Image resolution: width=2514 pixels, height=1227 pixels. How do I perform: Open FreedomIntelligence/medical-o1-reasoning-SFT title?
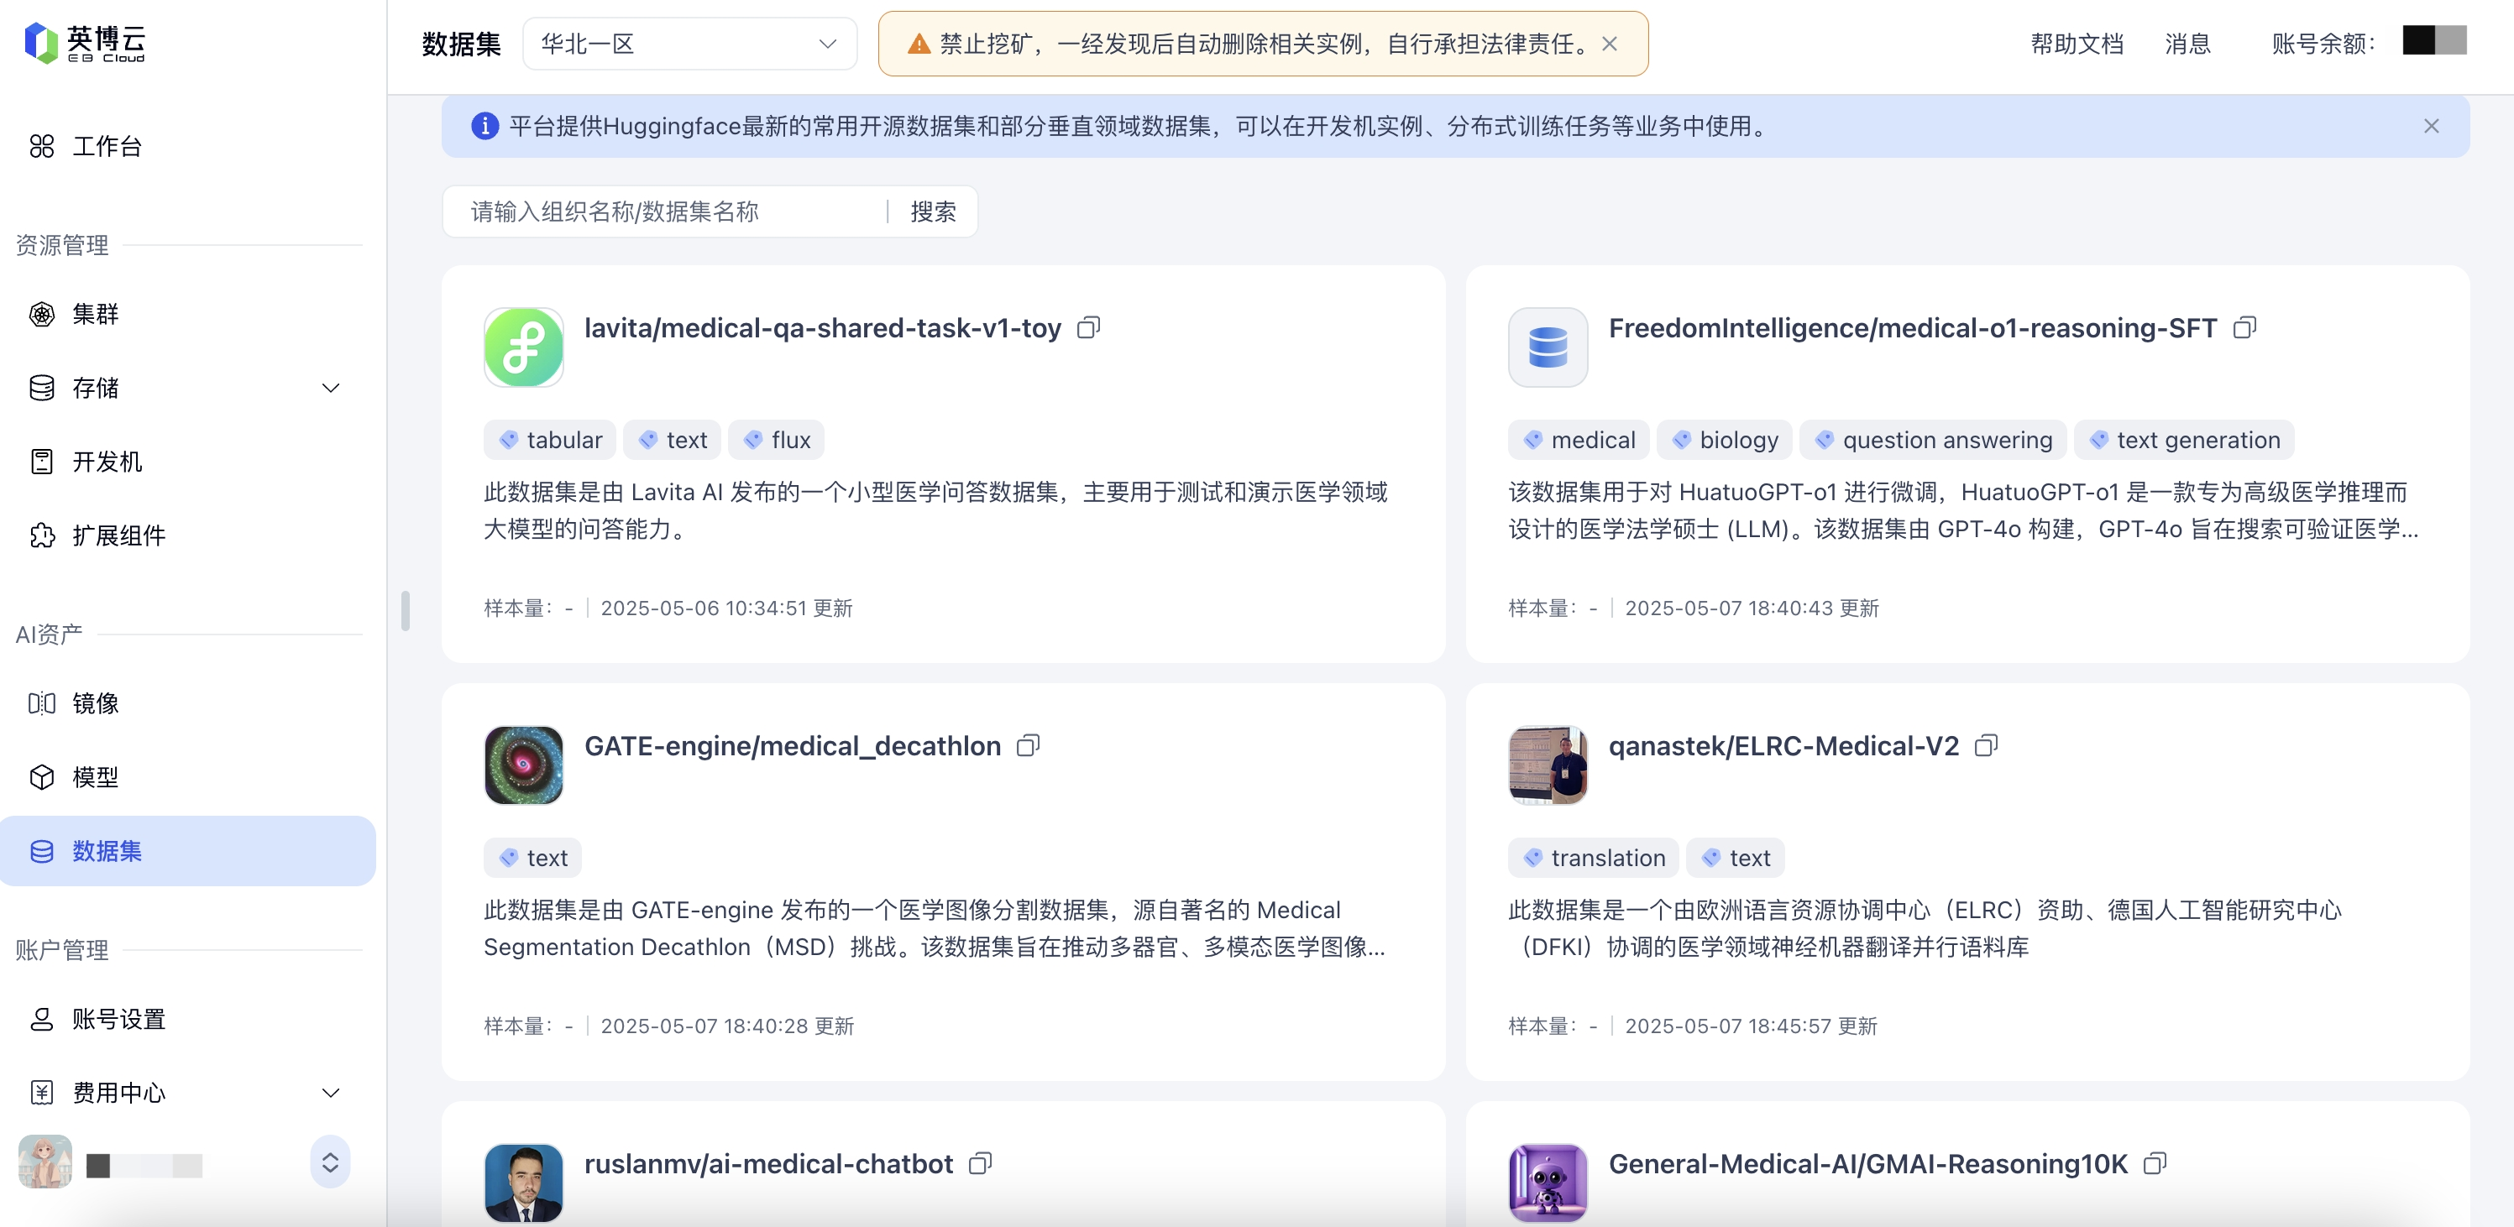(x=1912, y=329)
